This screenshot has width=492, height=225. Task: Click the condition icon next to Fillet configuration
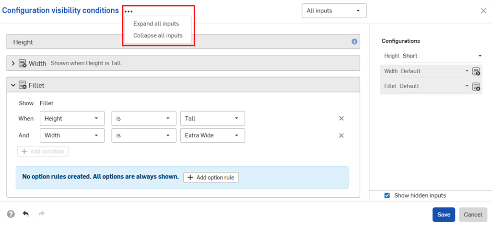pyautogui.click(x=476, y=86)
